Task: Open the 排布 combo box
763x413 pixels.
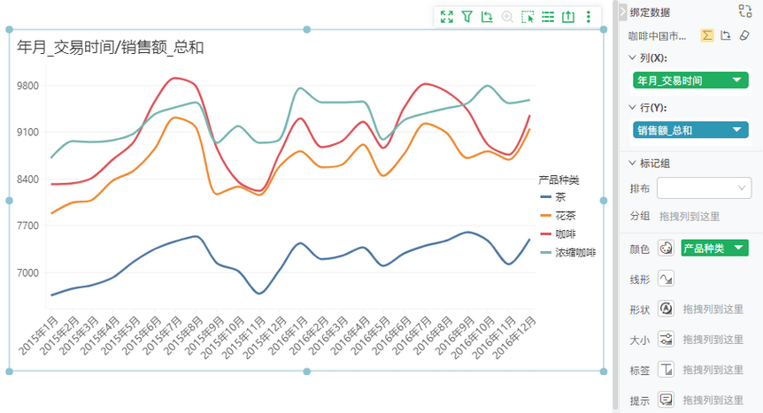Action: (x=704, y=188)
